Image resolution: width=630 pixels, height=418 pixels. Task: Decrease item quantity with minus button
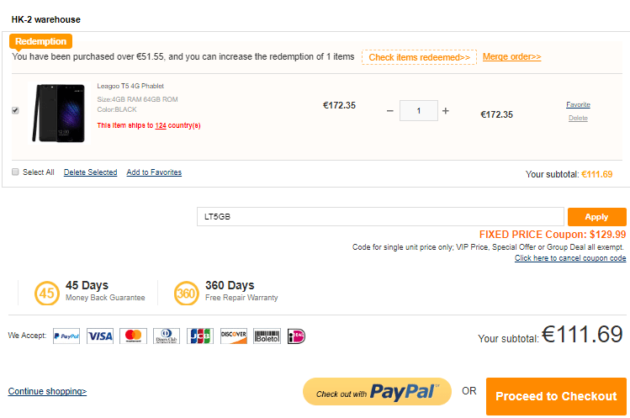[389, 111]
